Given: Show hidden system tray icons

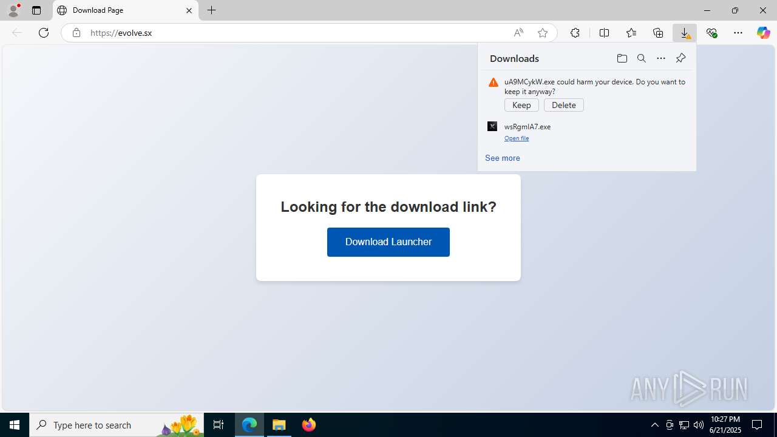Looking at the screenshot, I should pos(654,425).
